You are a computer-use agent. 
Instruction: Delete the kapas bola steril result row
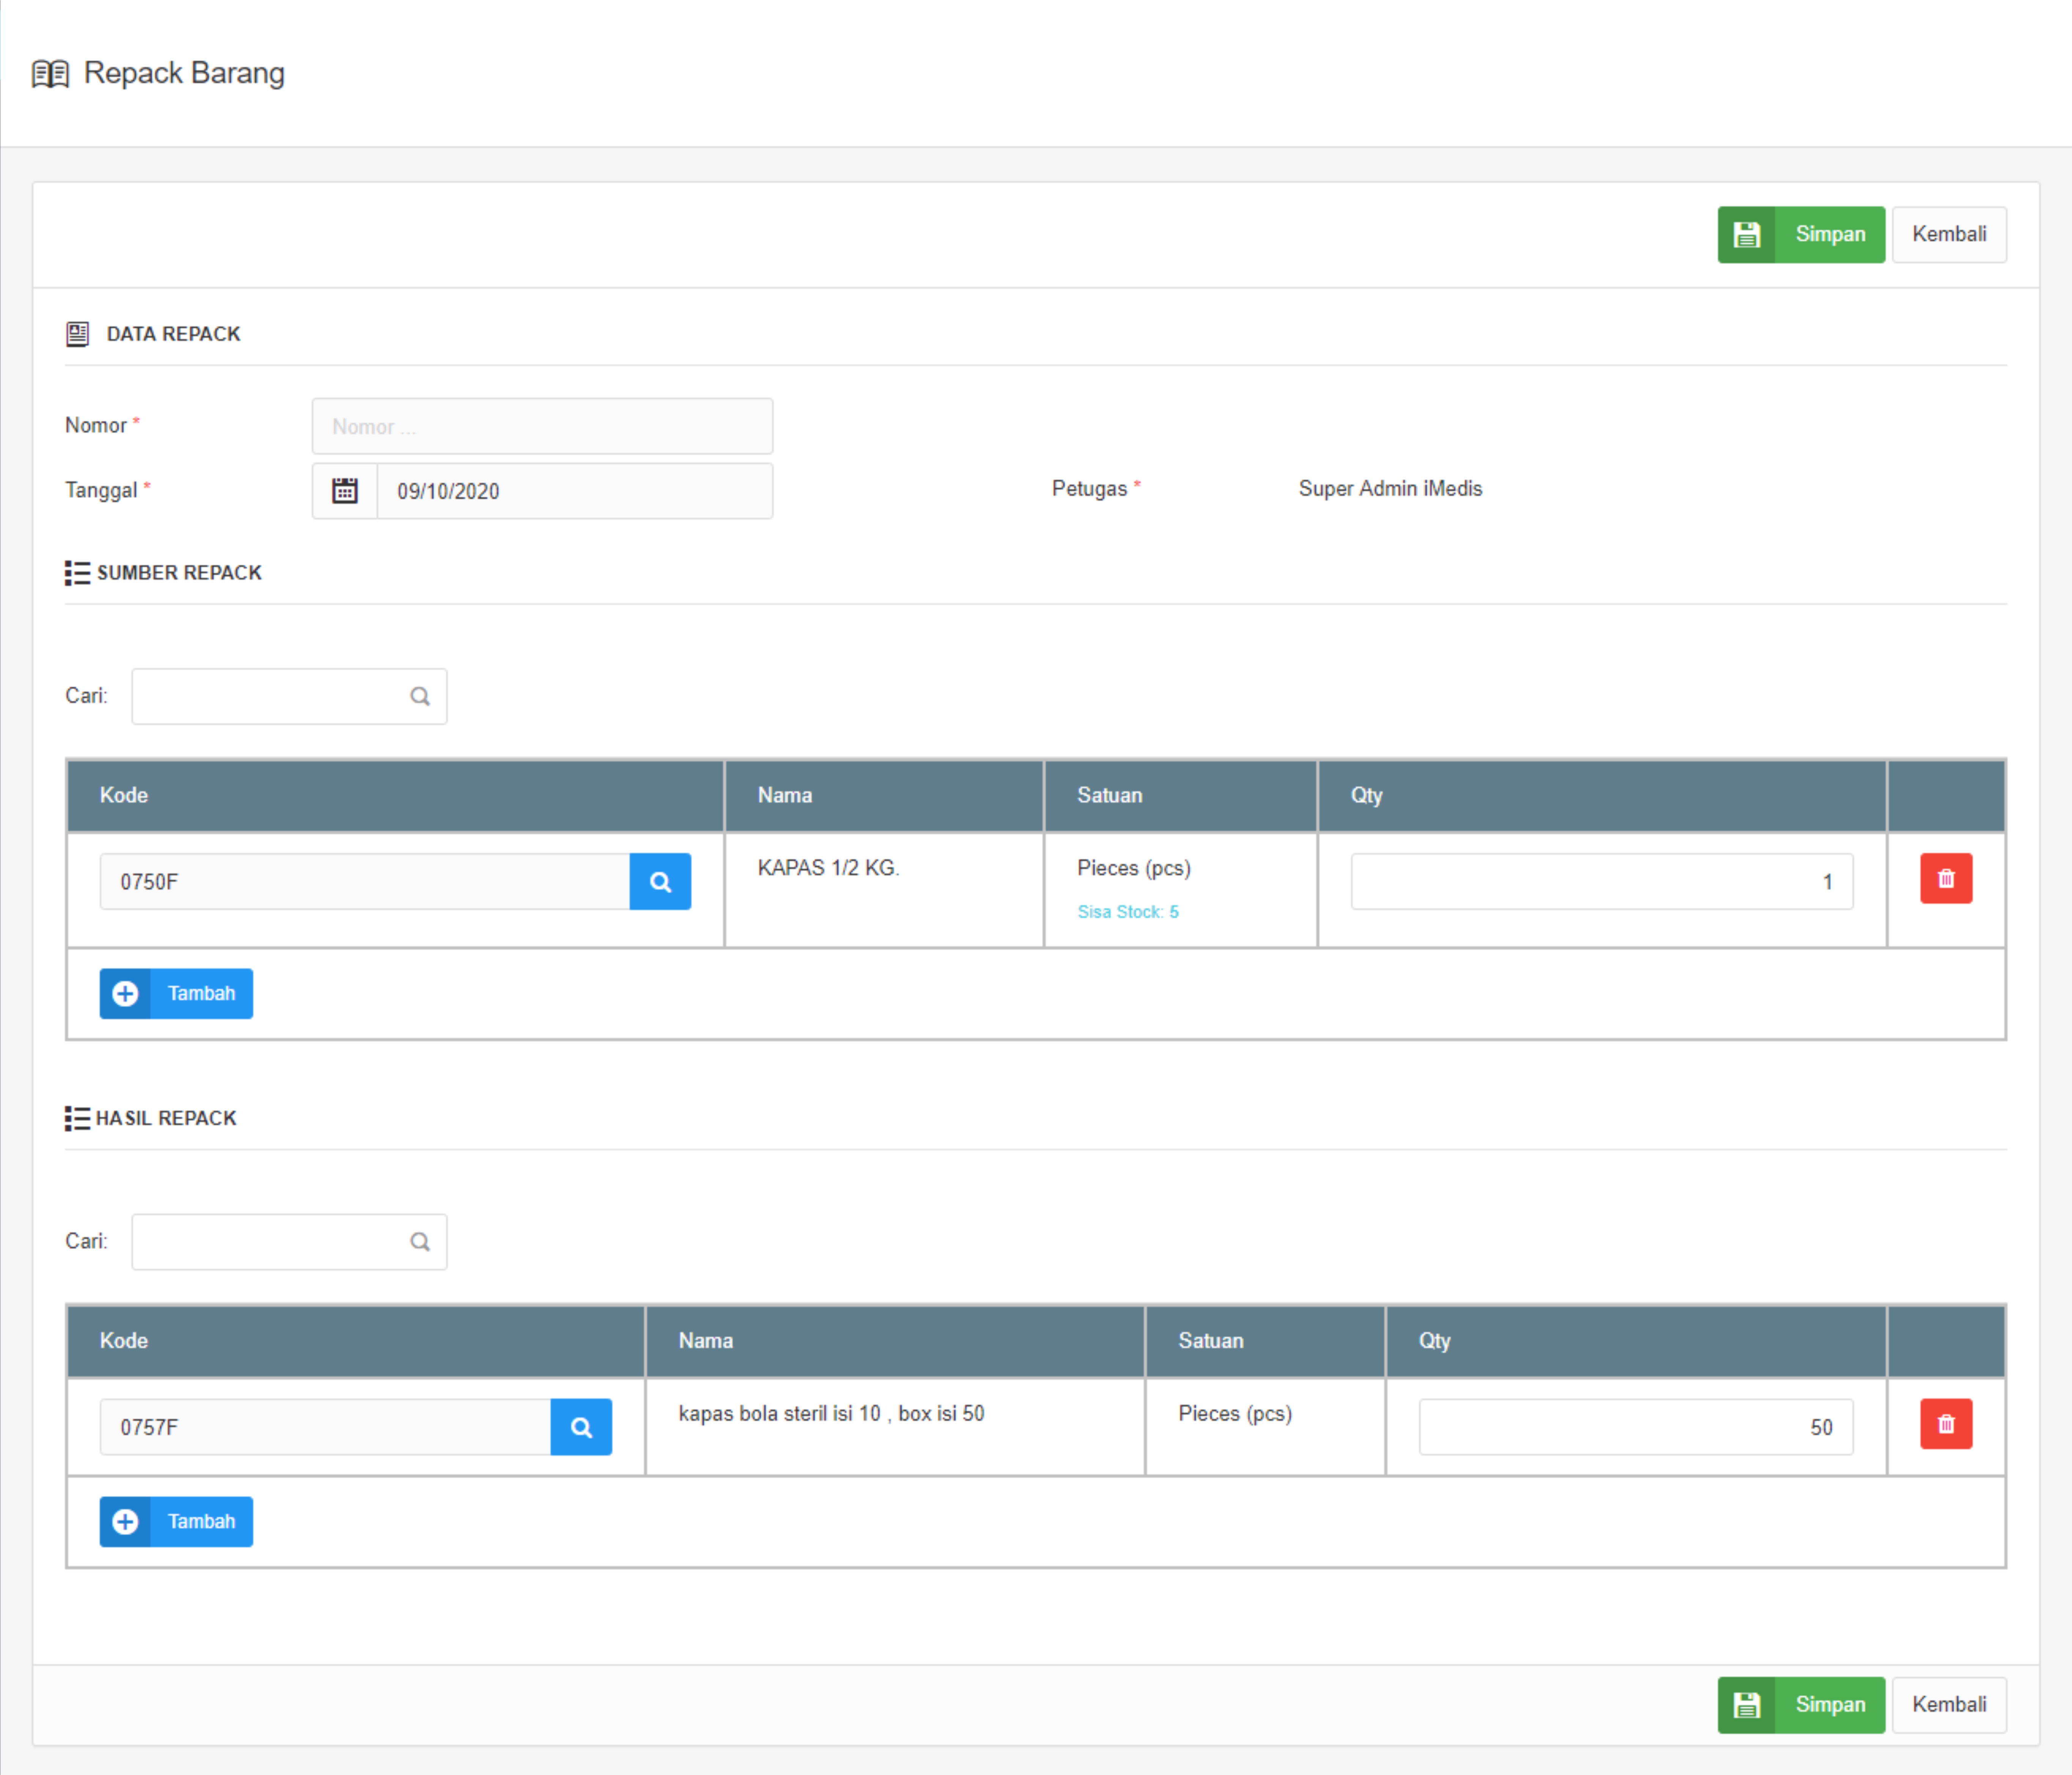click(1945, 1424)
